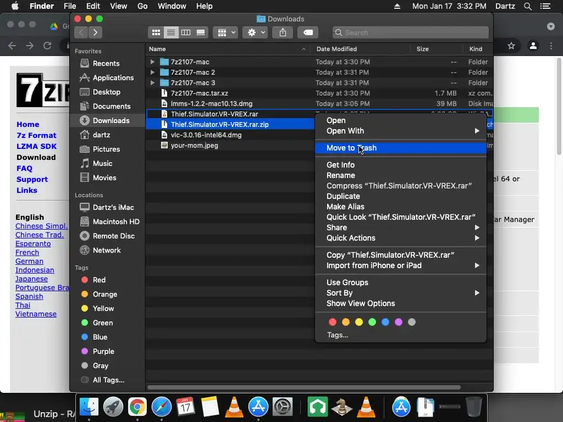Open System Preferences from the Dock

tap(283, 407)
